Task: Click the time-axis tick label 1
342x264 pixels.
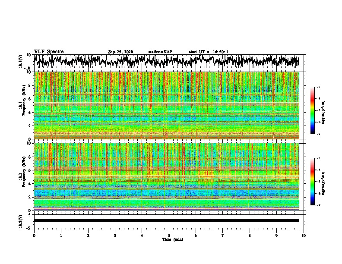Action: pos(61,236)
